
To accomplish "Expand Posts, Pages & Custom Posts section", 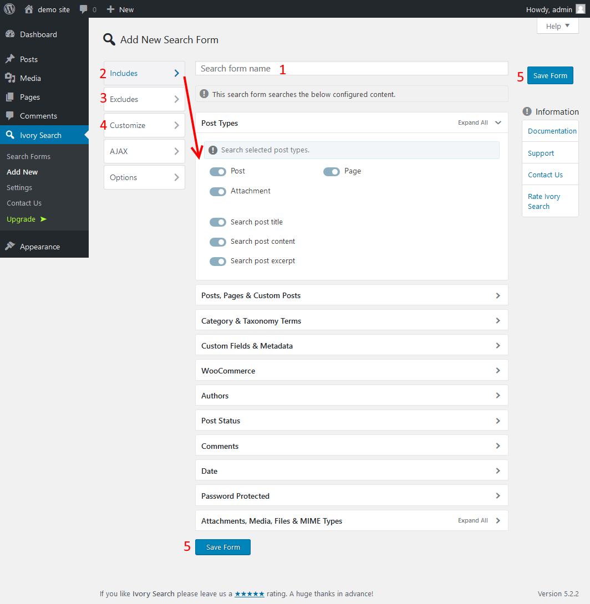I will coord(352,295).
